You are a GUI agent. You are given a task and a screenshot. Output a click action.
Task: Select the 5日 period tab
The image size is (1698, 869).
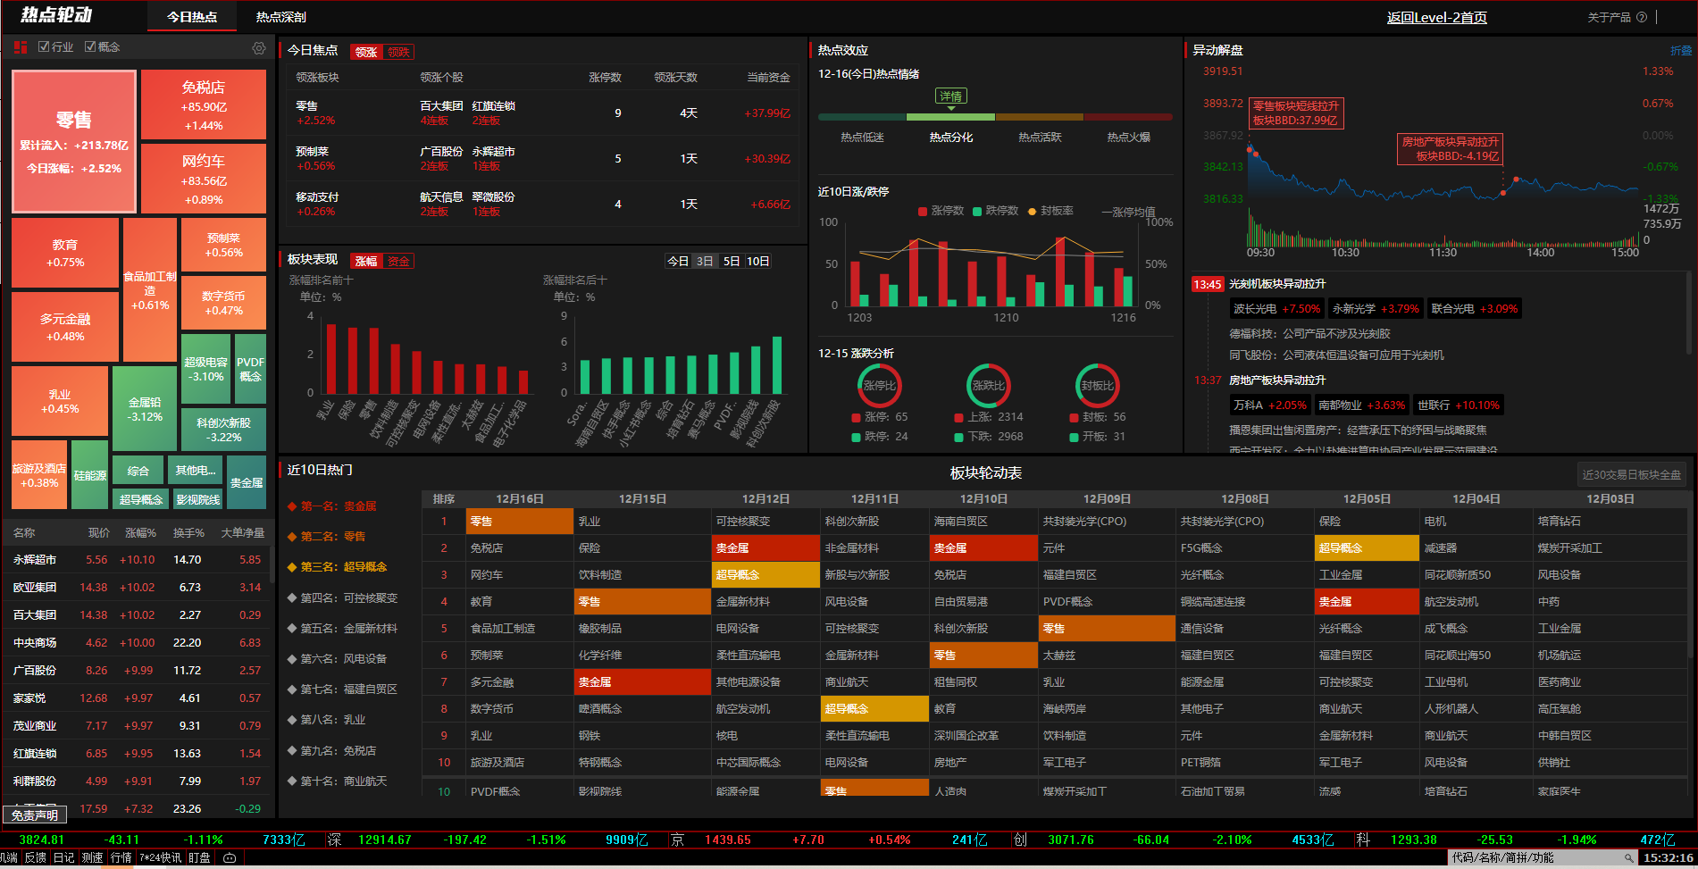coord(731,262)
